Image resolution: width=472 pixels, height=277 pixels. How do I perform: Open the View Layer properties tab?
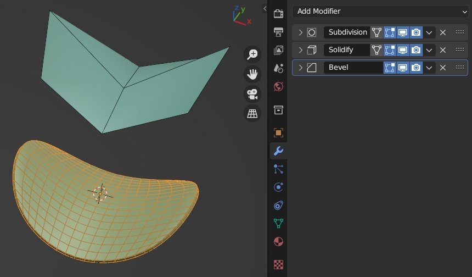tap(278, 50)
